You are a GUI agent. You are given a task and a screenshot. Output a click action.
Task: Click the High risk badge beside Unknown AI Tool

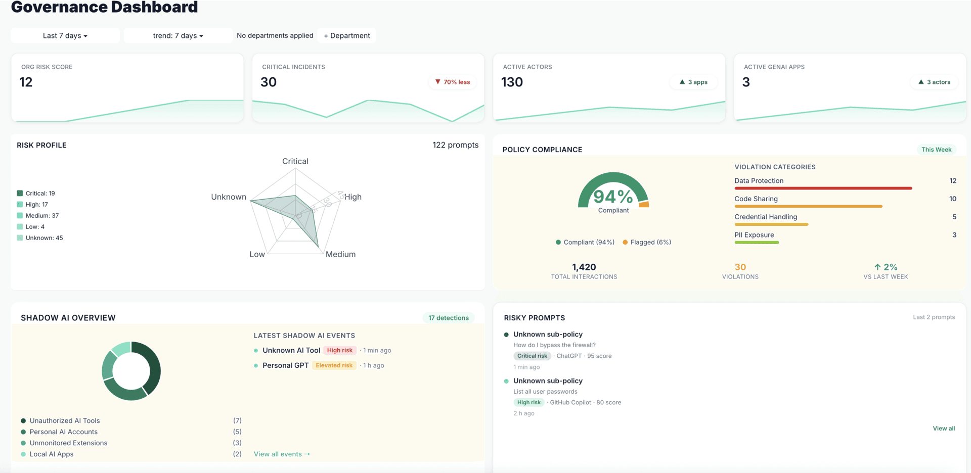point(339,350)
